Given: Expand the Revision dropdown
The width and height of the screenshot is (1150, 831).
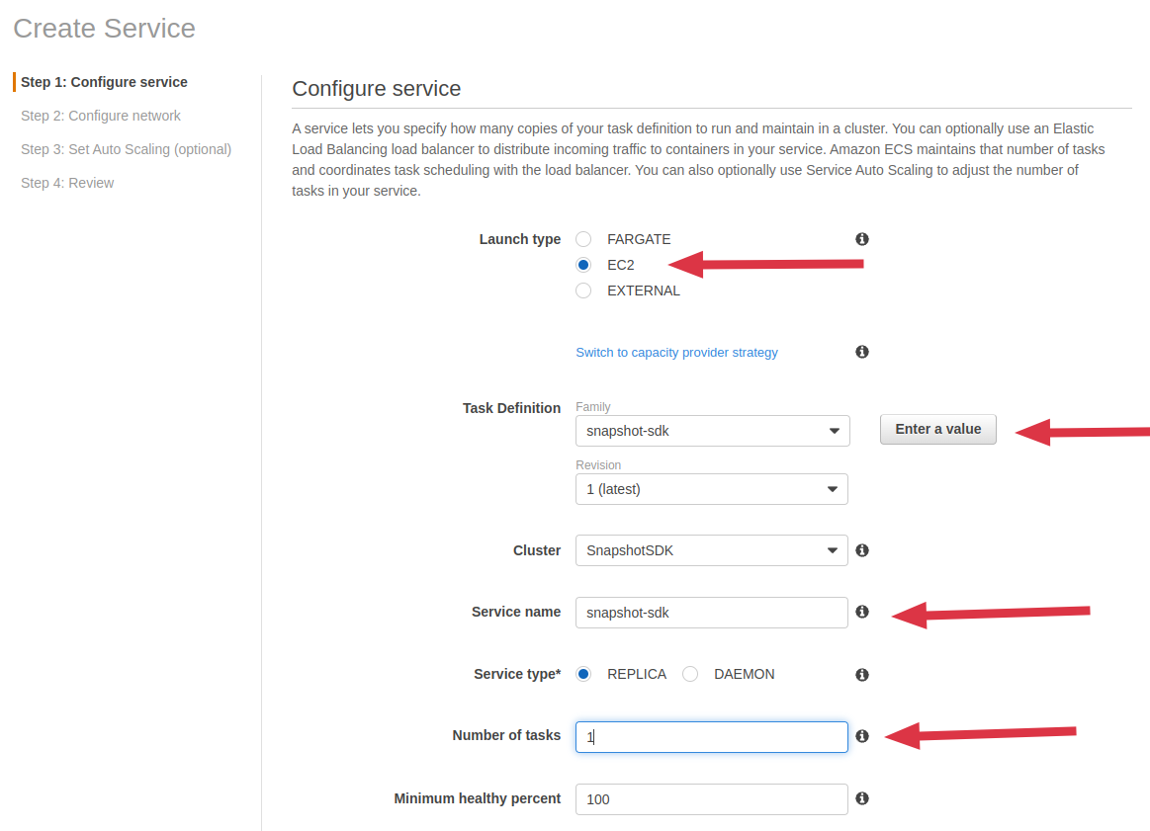Looking at the screenshot, I should point(711,489).
